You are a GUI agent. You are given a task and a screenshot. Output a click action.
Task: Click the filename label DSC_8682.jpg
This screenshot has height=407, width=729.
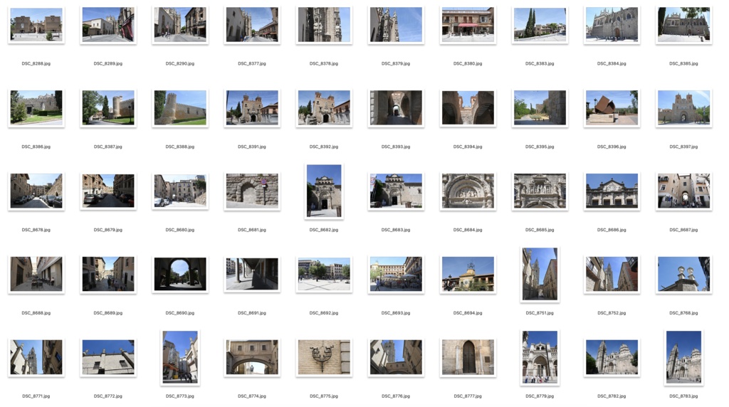click(324, 230)
